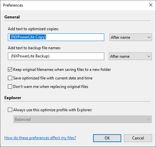This screenshot has height=147, width=156.
Task: Click the disabled Balanced profile dropdown
Action: tap(83, 119)
